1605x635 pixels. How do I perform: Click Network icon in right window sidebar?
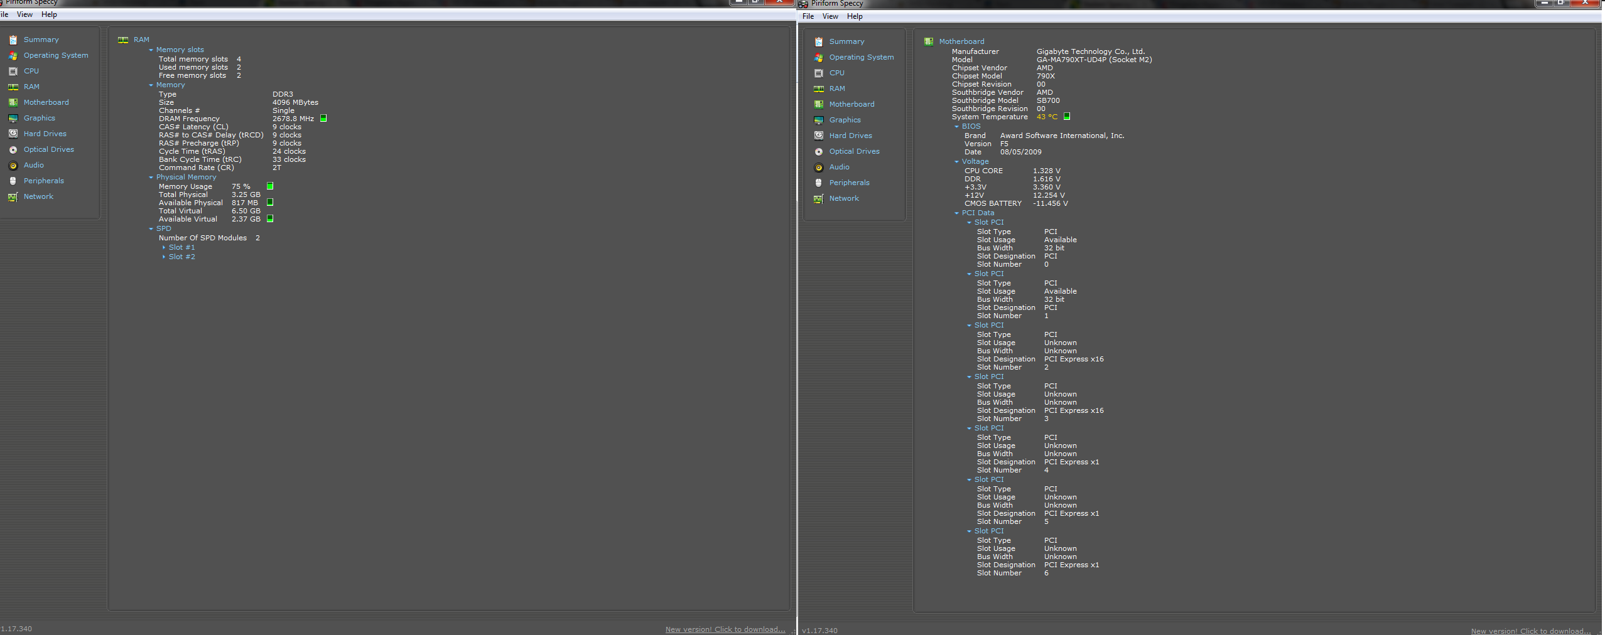click(x=819, y=198)
